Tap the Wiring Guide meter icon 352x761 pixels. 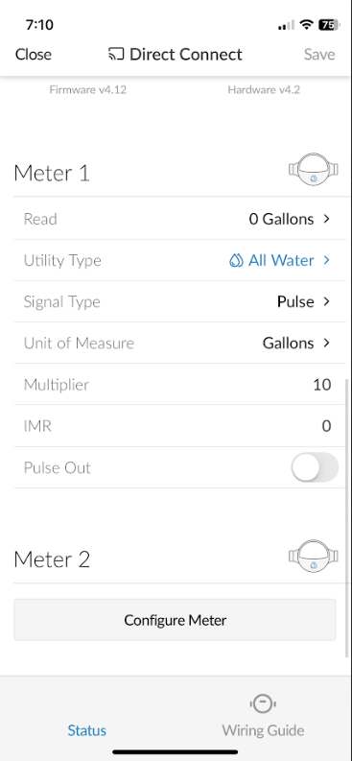click(x=263, y=703)
